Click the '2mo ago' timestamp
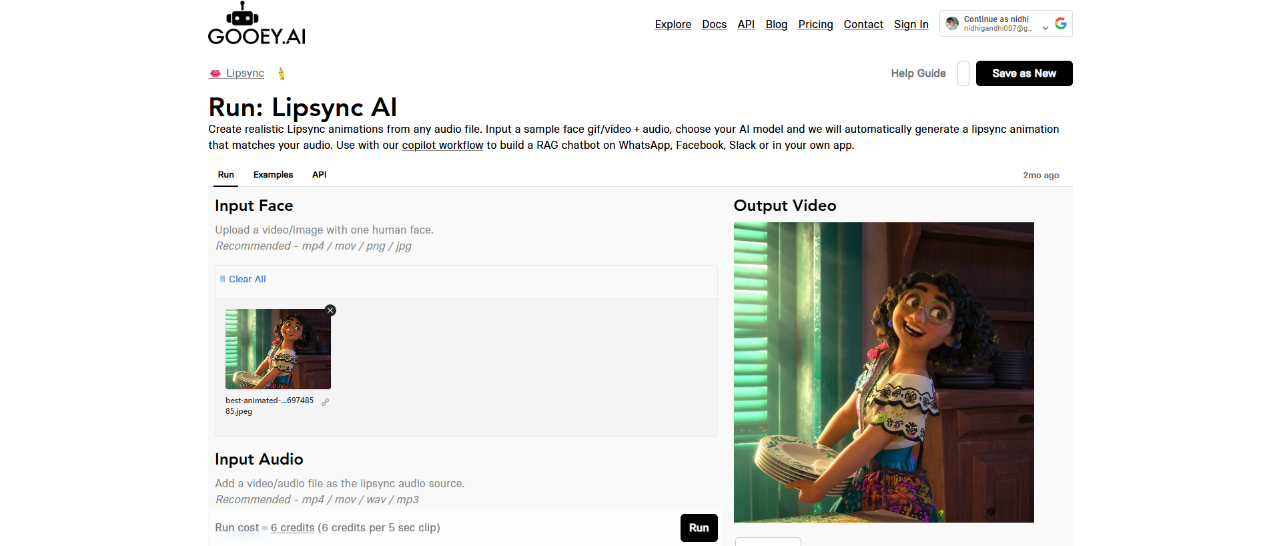 click(1041, 176)
